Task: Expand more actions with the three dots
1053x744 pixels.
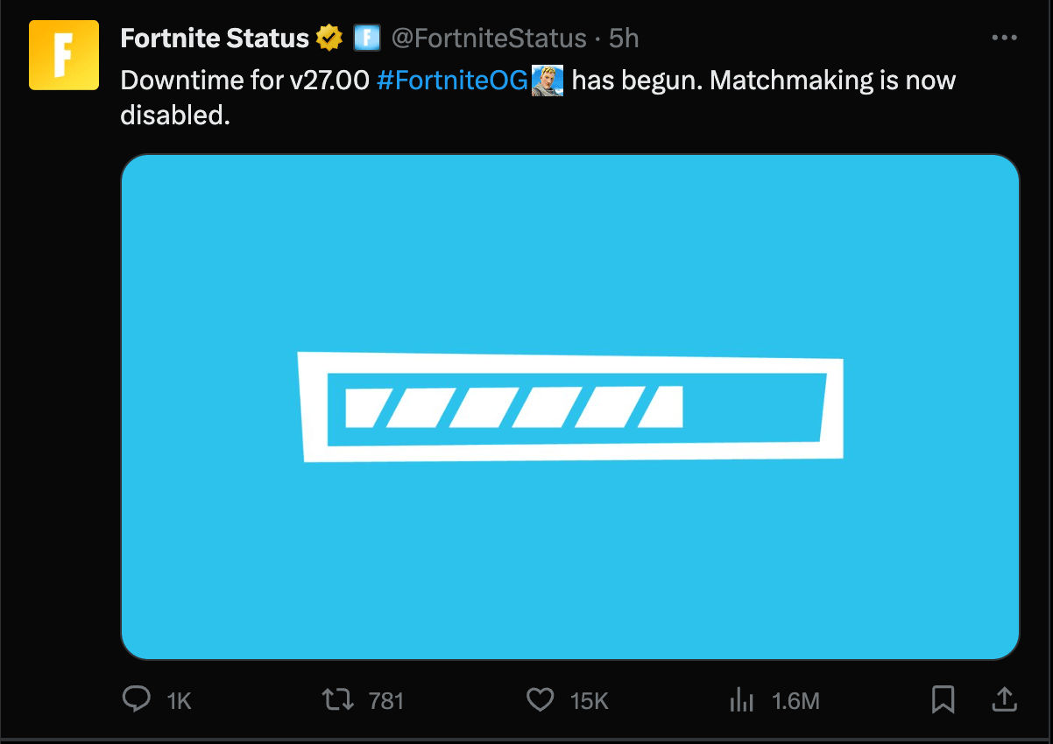Action: tap(1004, 37)
